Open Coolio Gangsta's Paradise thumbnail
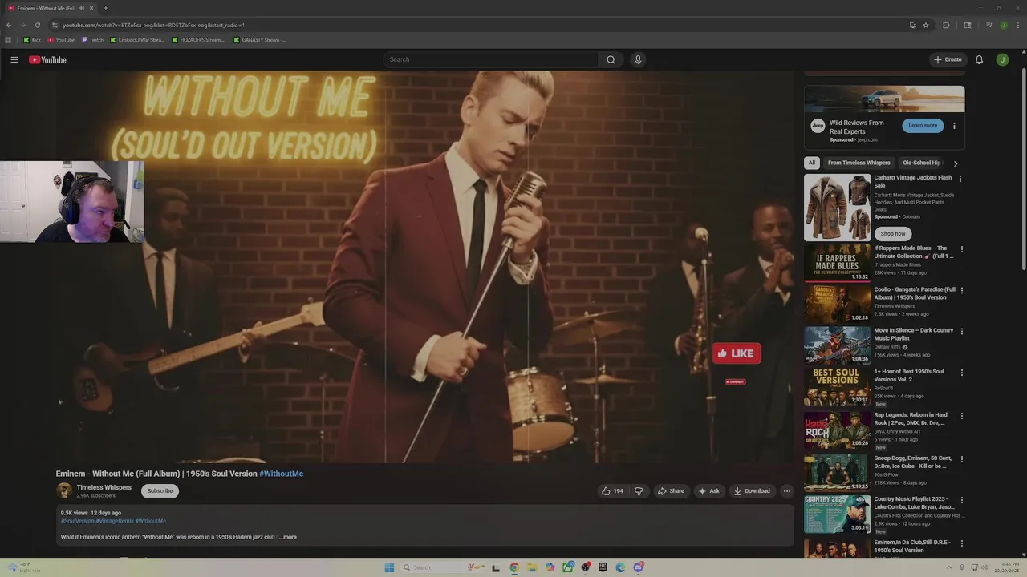The width and height of the screenshot is (1027, 577). [837, 304]
